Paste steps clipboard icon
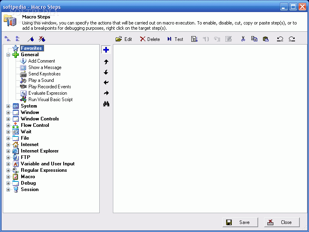Viewport: 309px width, 232px height. (266, 39)
